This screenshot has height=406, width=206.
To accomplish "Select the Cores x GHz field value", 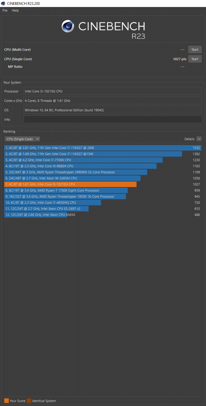I will [x=113, y=101].
